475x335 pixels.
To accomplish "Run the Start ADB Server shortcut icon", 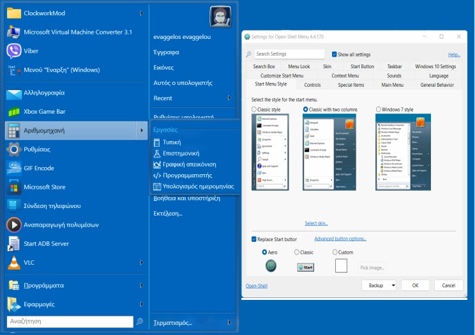I will [x=13, y=244].
